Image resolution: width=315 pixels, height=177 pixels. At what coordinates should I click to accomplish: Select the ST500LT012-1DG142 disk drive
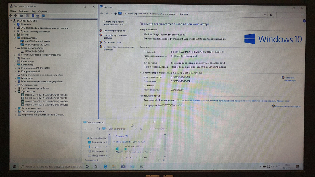[34, 51]
